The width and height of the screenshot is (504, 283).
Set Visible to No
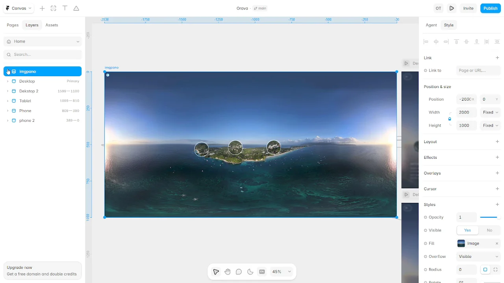(x=489, y=230)
